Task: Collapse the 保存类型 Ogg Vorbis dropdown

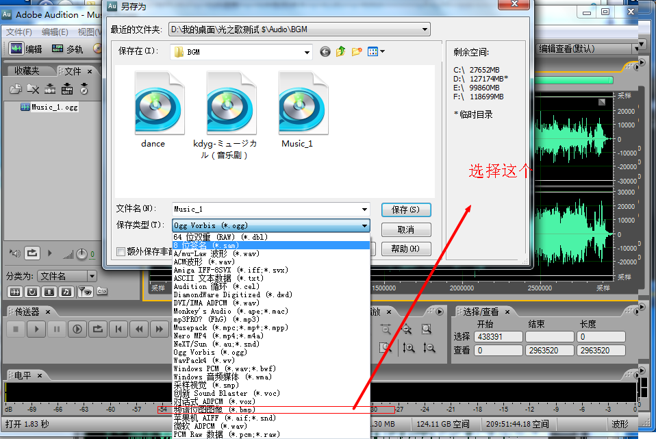Action: [365, 225]
